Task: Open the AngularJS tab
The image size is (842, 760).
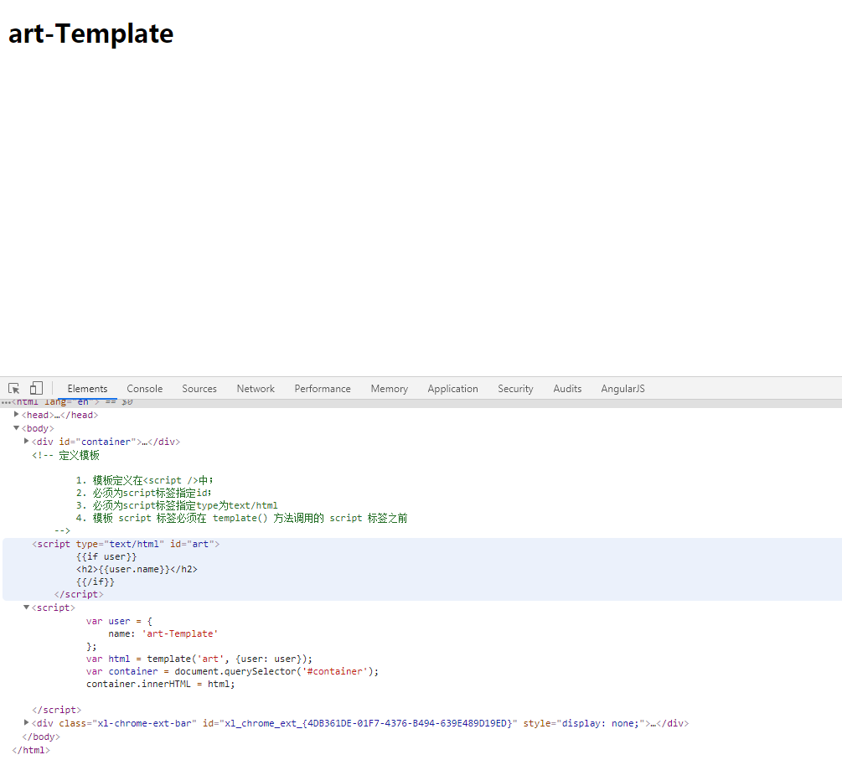Action: click(x=622, y=389)
